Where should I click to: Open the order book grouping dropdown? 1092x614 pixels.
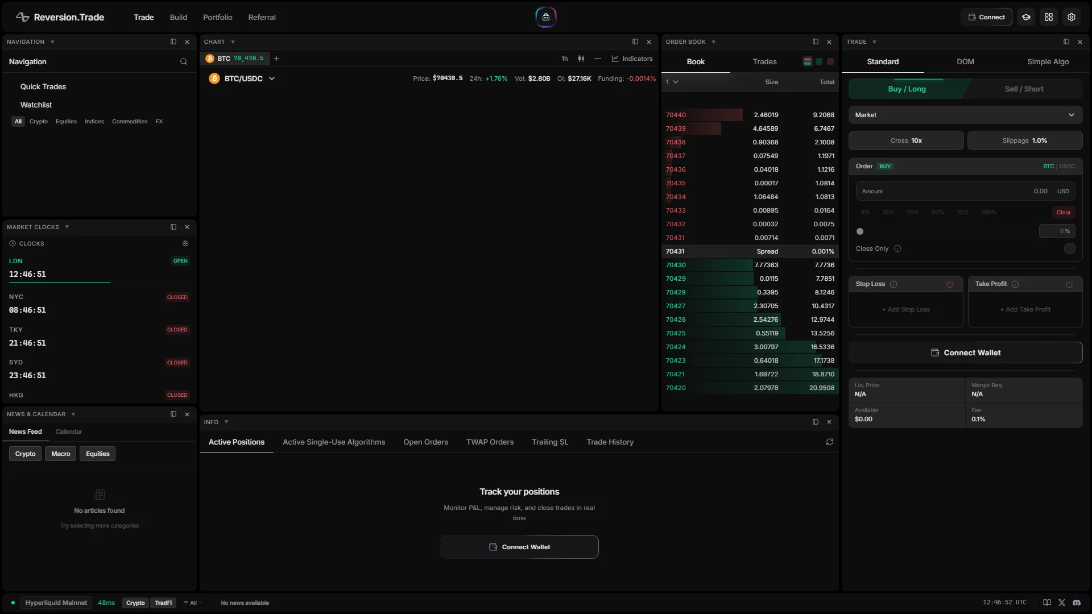[x=672, y=82]
